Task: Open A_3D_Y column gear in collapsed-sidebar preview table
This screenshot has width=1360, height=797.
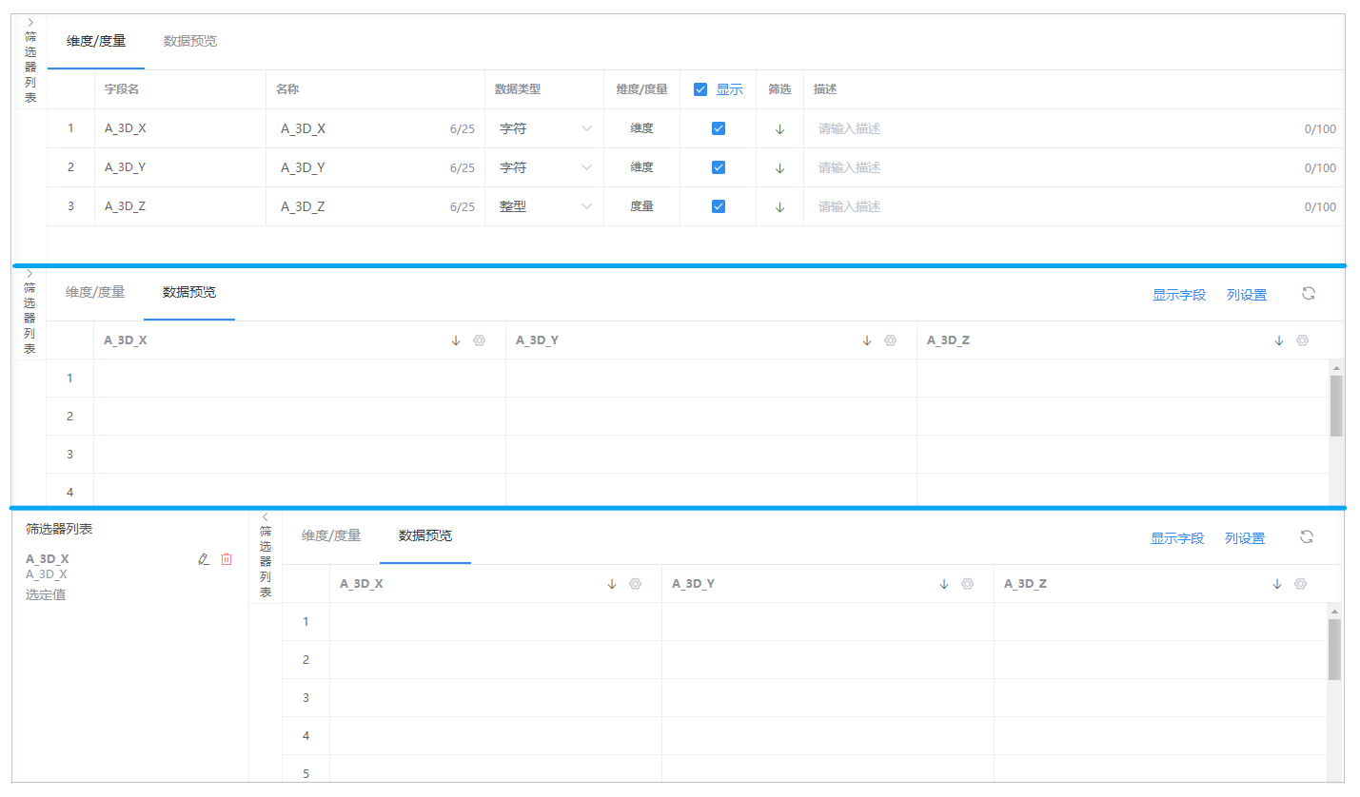Action: [890, 340]
